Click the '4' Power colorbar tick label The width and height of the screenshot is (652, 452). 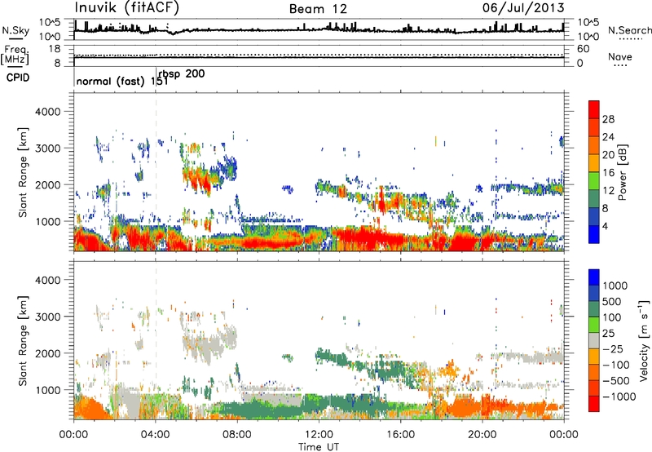click(606, 226)
